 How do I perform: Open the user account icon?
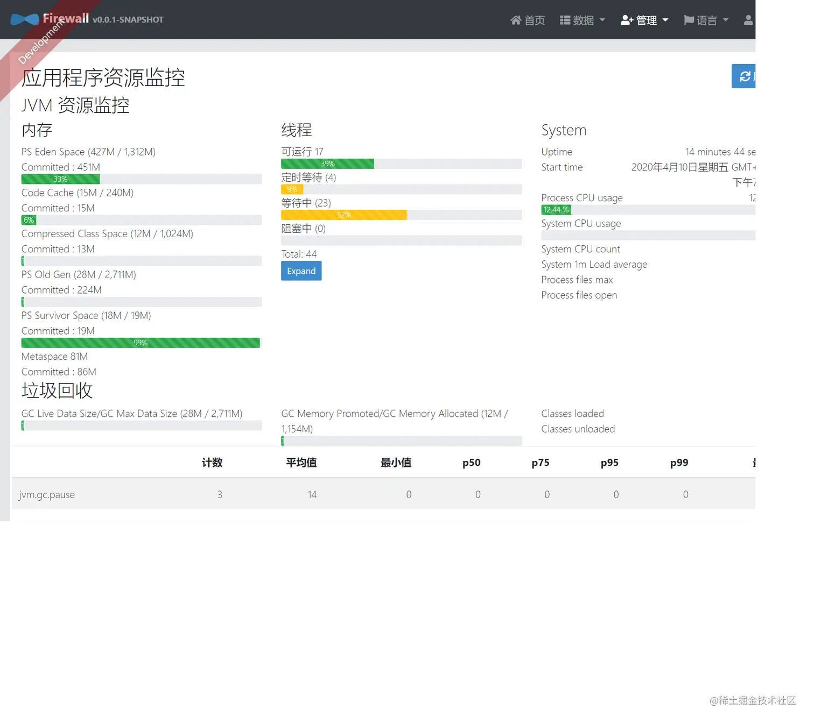tap(748, 20)
